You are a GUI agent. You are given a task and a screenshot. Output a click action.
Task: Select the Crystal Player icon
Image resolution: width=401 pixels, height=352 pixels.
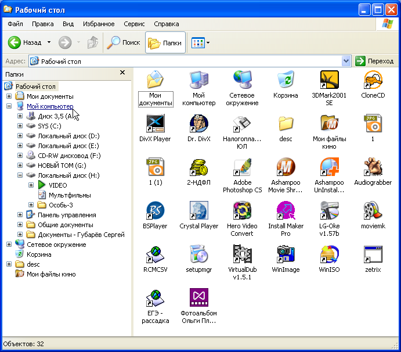[x=198, y=211]
